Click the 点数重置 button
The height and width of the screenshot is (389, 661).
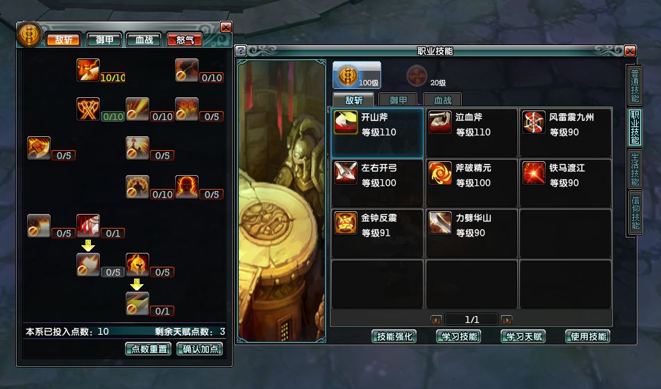point(149,349)
